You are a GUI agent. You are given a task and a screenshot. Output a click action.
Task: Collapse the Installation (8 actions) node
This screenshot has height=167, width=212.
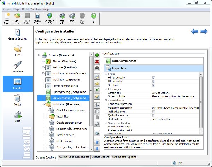pyautogui.click(x=43, y=104)
